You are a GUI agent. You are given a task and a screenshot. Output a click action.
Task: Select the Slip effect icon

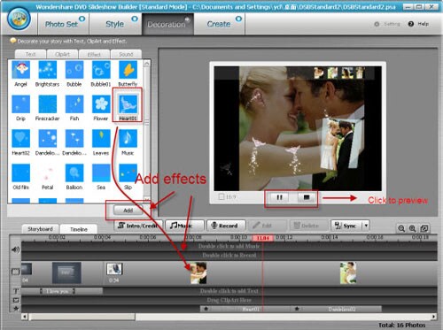[x=128, y=173]
